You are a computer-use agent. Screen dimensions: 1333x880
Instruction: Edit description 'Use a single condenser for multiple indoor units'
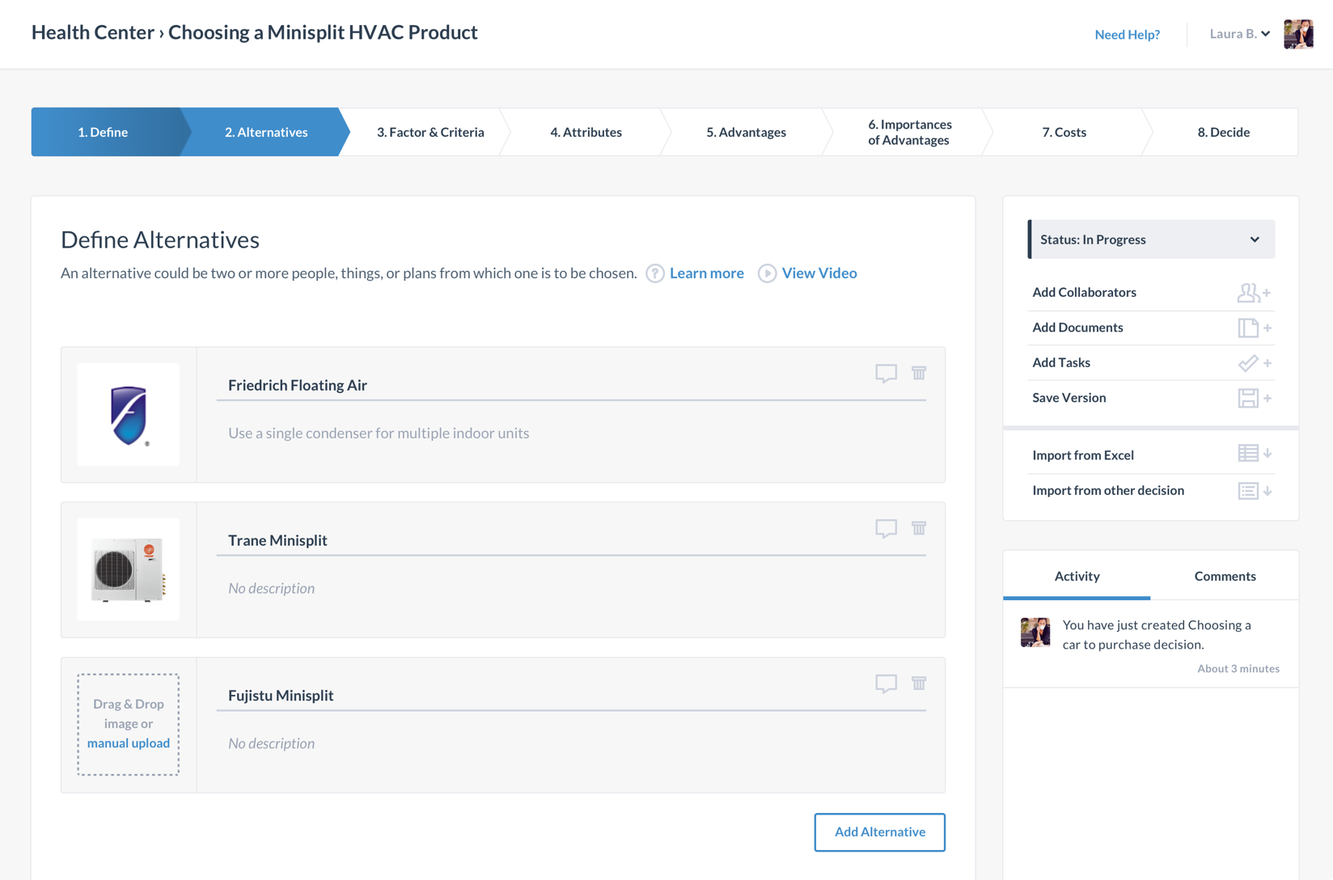(x=379, y=434)
